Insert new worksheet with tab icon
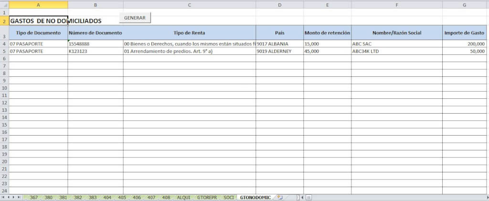This screenshot has width=489, height=201. point(280,197)
